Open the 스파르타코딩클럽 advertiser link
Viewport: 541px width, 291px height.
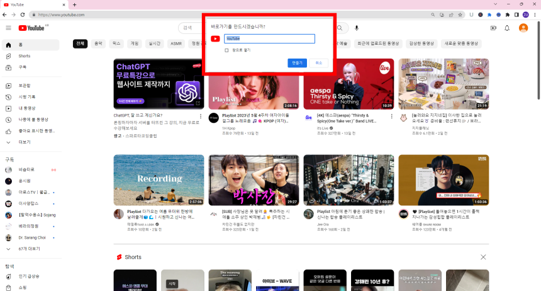point(141,136)
